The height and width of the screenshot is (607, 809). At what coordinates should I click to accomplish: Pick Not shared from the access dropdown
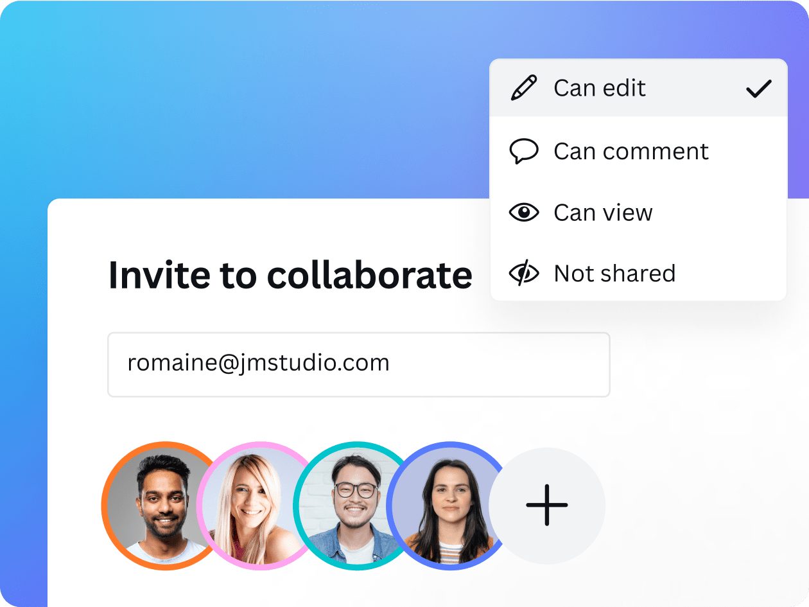point(614,272)
